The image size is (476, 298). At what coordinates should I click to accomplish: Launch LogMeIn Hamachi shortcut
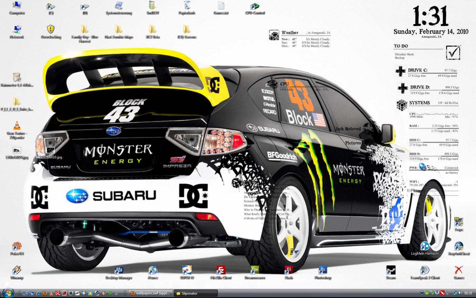point(425,249)
